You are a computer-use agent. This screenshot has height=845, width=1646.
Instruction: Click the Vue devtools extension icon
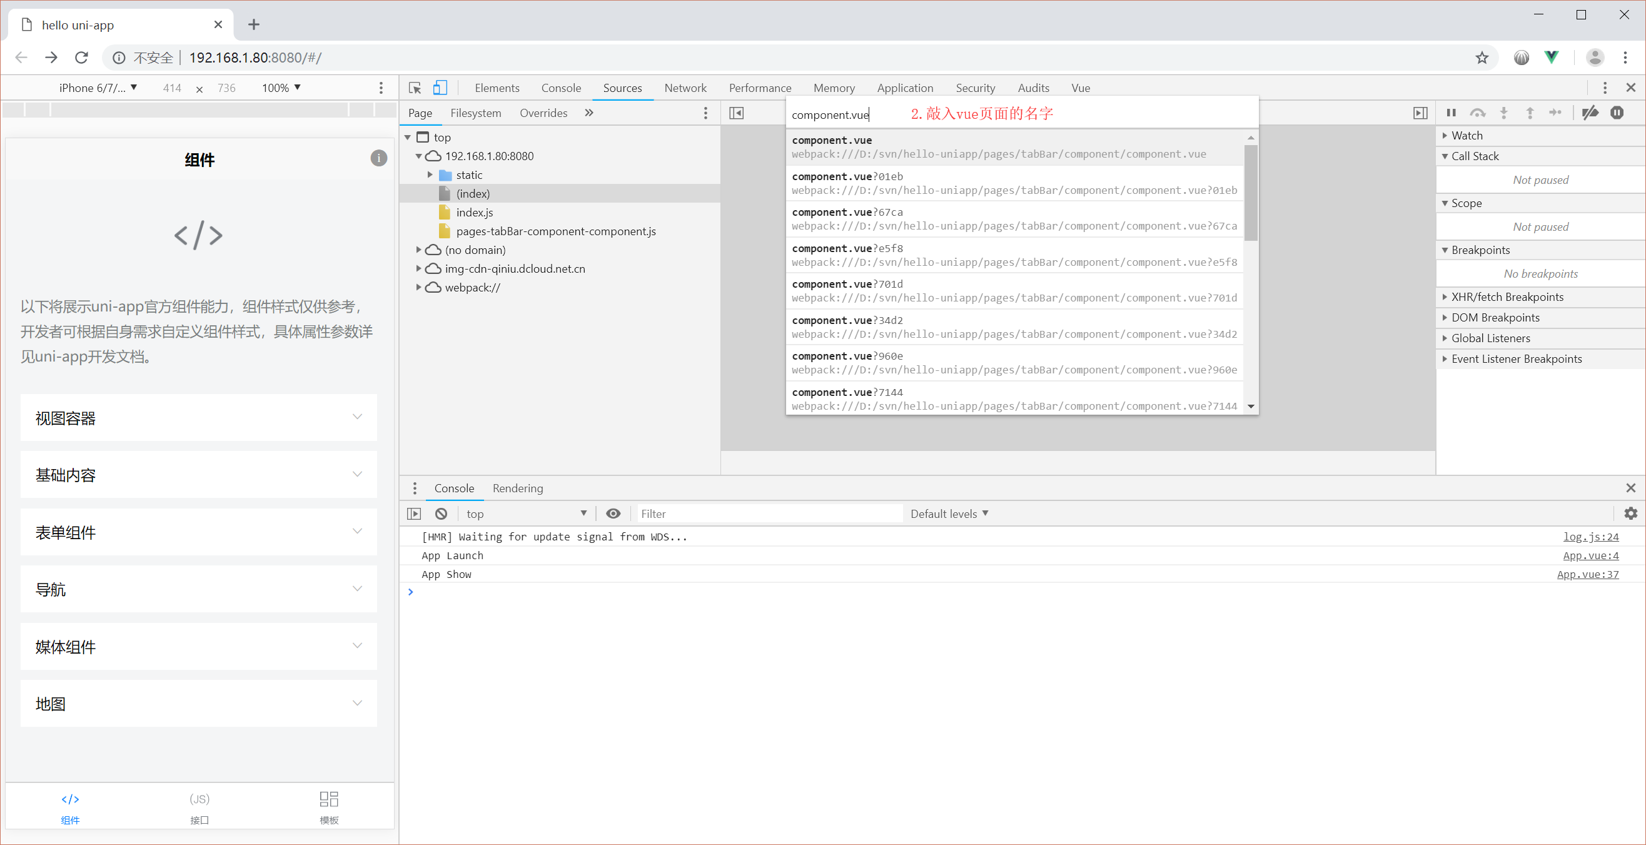[1551, 58]
